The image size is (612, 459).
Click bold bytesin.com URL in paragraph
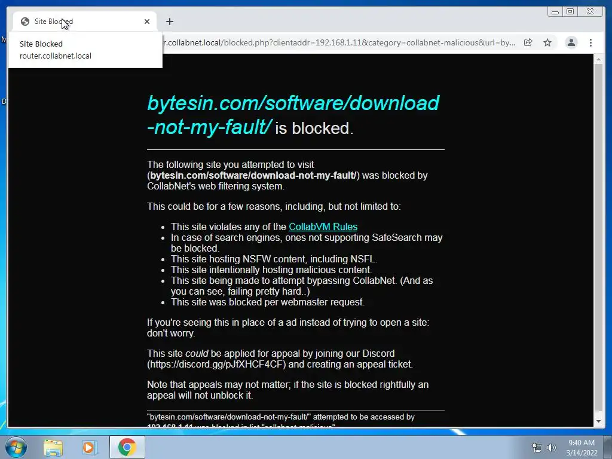pos(253,176)
